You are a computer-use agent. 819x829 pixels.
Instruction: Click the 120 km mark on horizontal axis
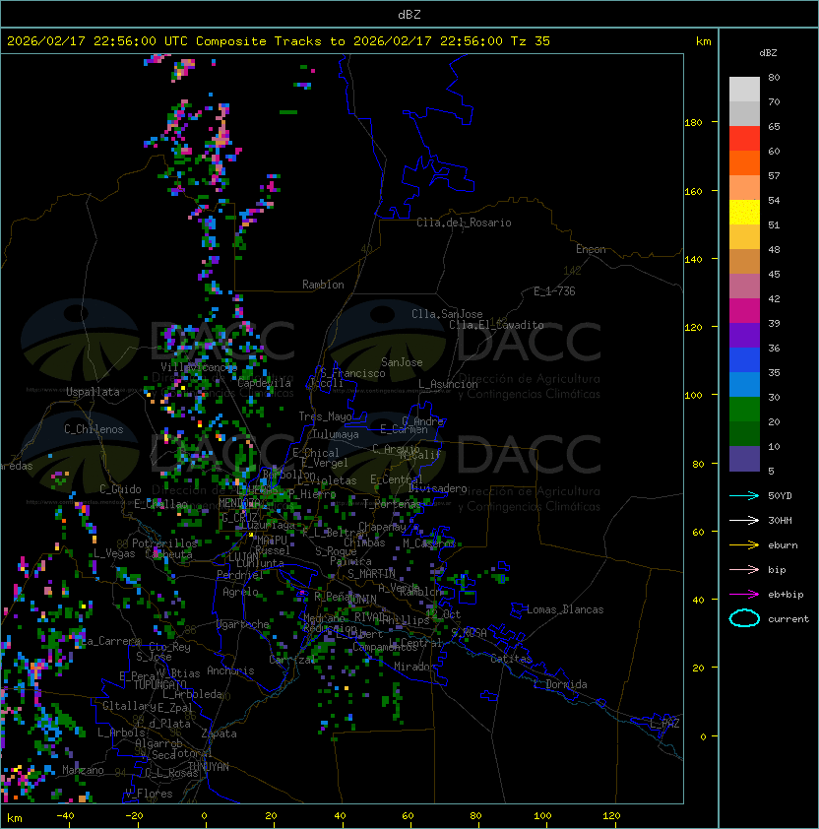611,815
